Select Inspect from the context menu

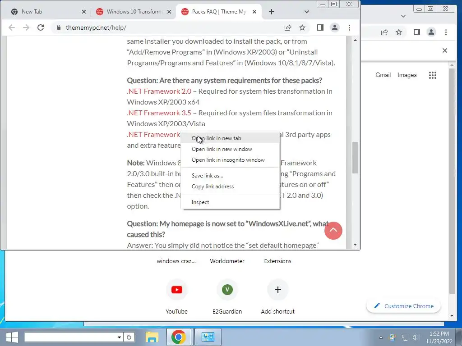230,202
